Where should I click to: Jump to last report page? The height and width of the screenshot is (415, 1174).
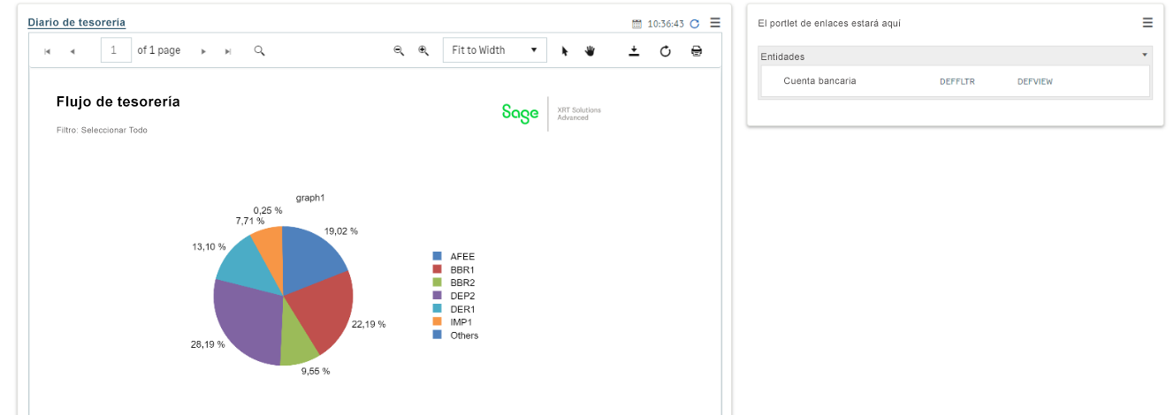point(228,51)
